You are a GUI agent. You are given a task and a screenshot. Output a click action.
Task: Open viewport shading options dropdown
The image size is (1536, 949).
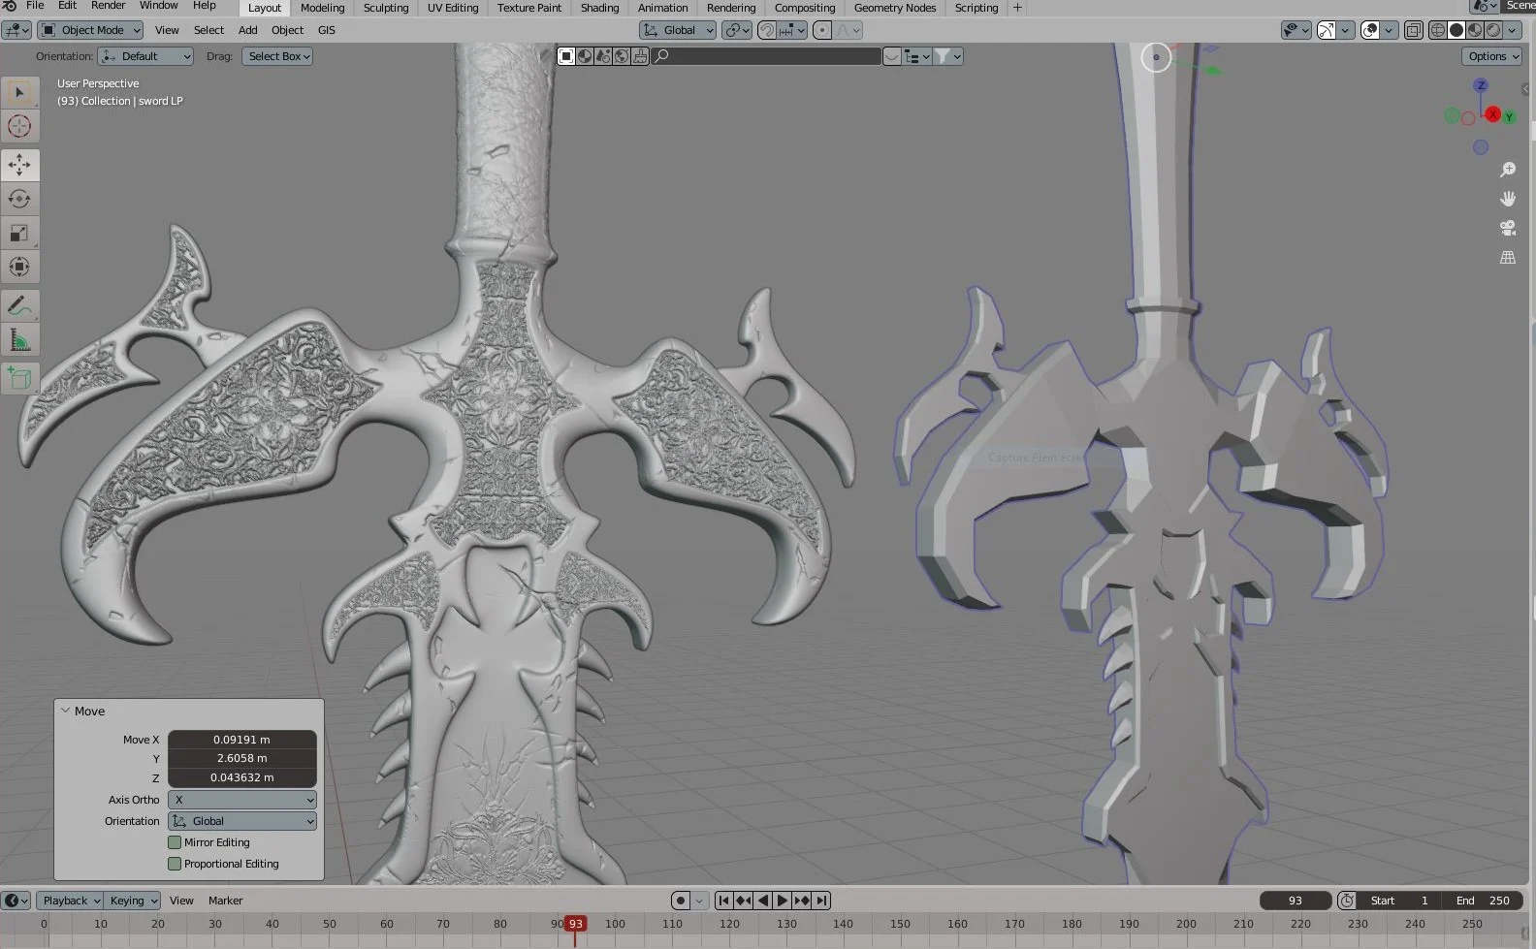click(1513, 30)
